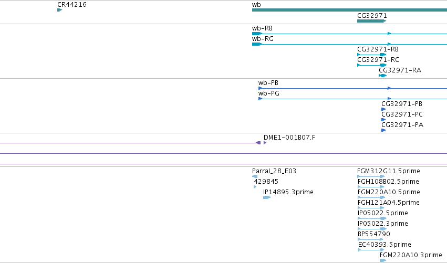Select the wb-PG protein feature
The height and width of the screenshot is (263, 447).
pyautogui.click(x=352, y=99)
